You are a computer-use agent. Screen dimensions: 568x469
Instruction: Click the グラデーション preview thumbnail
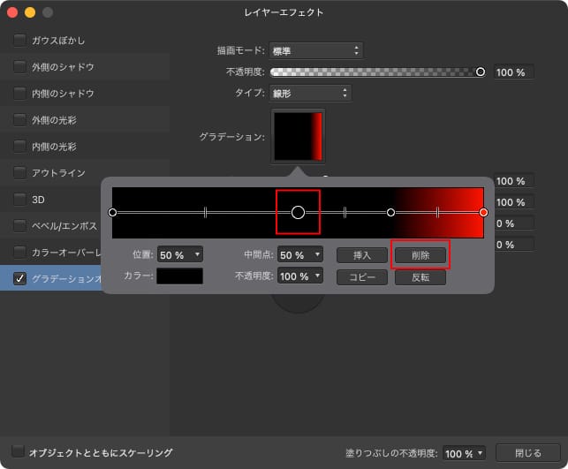coord(299,136)
